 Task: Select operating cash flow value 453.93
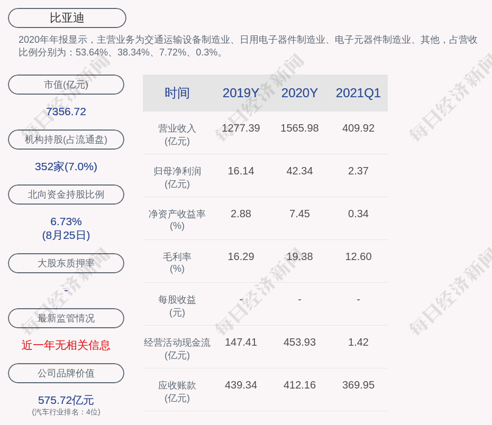(x=299, y=342)
